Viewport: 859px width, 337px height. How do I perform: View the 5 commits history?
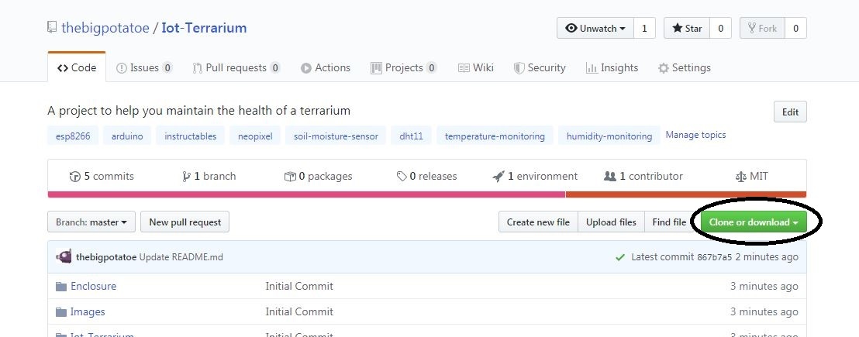click(x=102, y=176)
